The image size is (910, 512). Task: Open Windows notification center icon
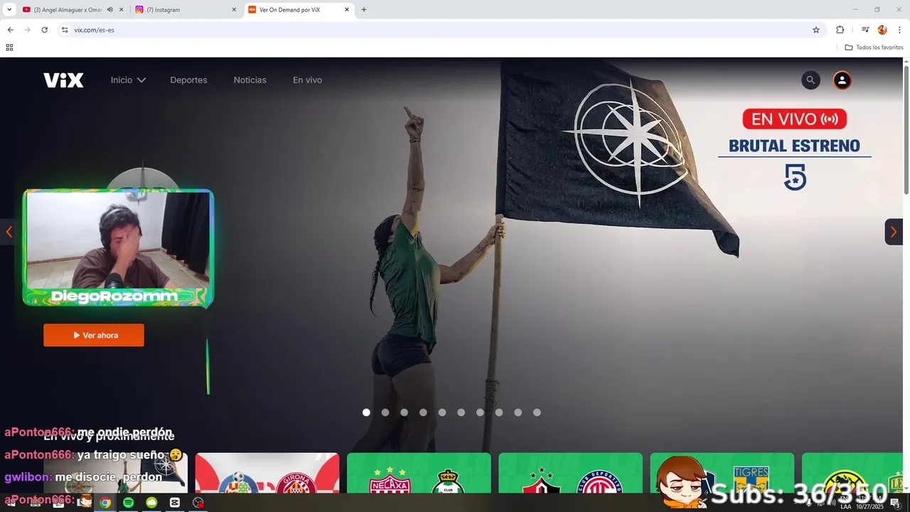point(894,503)
